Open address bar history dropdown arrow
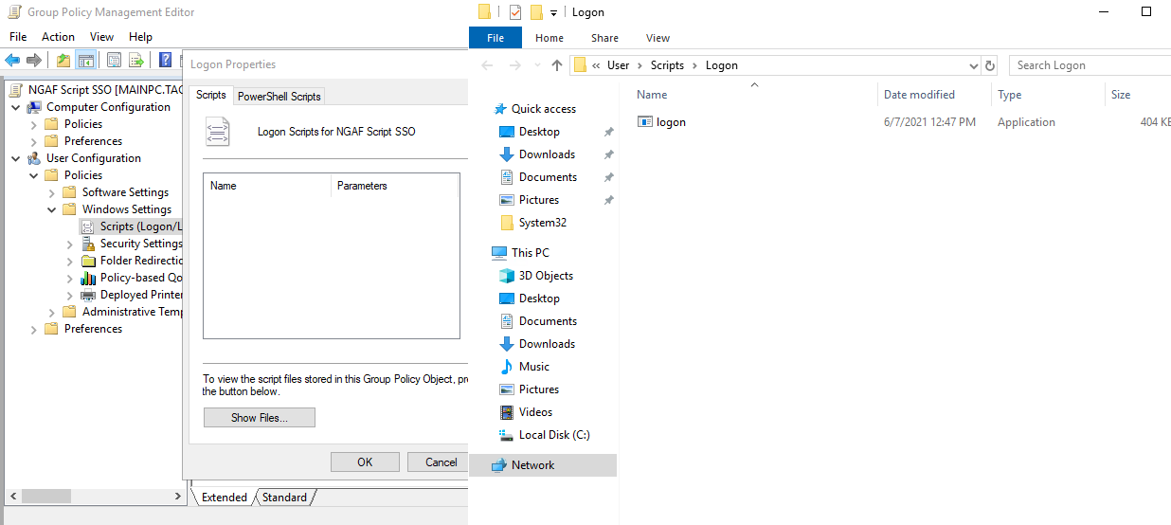The image size is (1171, 525). (974, 66)
